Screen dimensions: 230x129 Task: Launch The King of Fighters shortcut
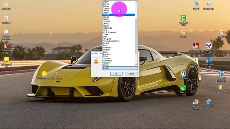tap(208, 48)
